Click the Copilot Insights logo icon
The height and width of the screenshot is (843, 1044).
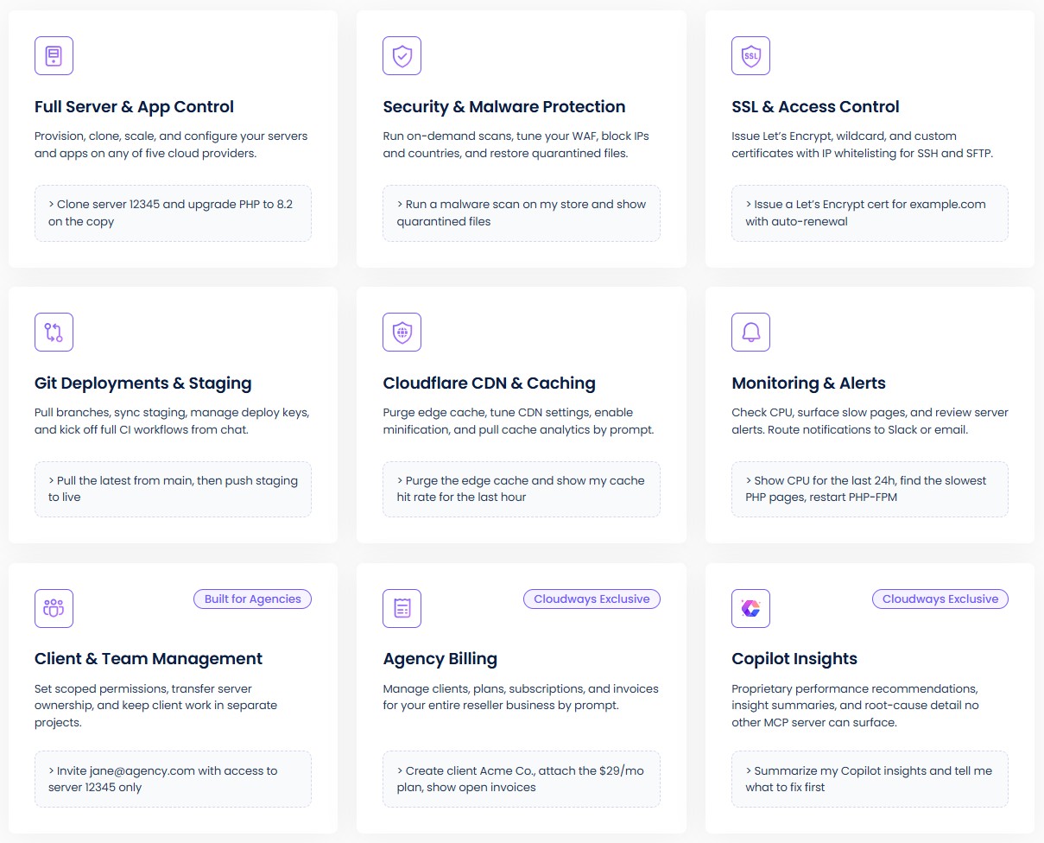(750, 608)
